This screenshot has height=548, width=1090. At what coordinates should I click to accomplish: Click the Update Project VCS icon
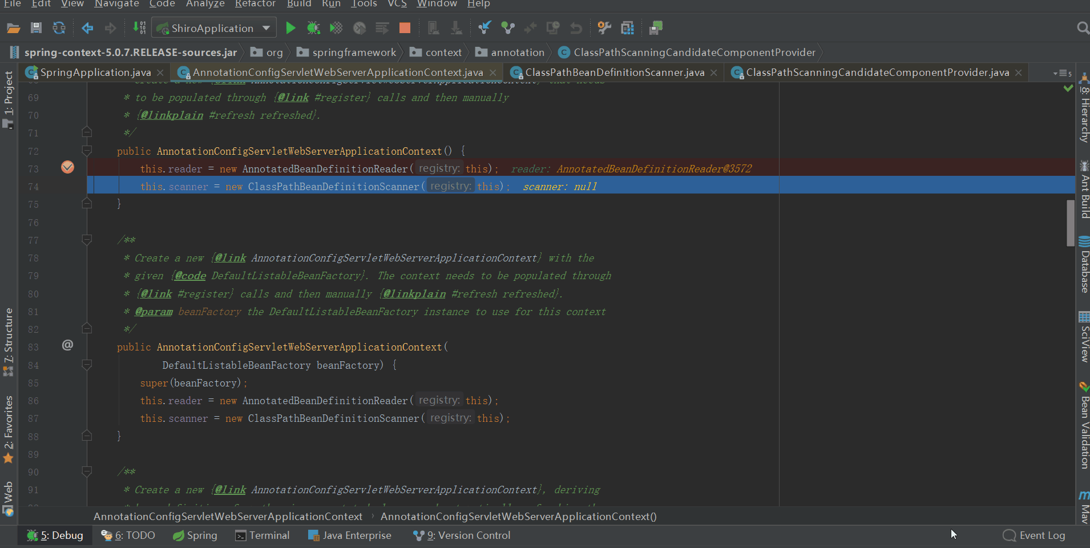(x=485, y=28)
